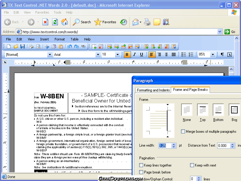Copy selection with the copy icon
This screenshot has width=241, height=181.
(54, 46)
